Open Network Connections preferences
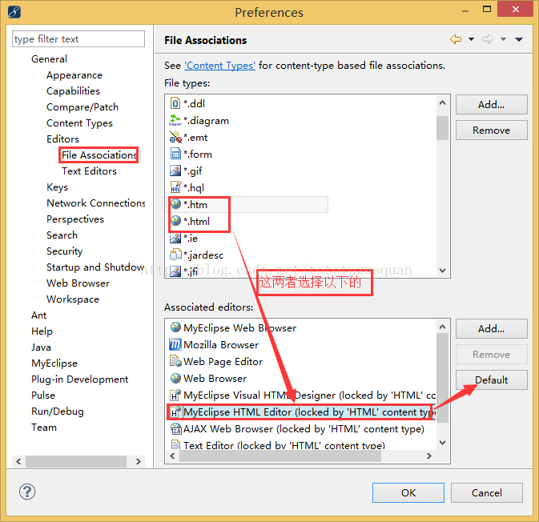This screenshot has height=522, width=539. (x=96, y=203)
